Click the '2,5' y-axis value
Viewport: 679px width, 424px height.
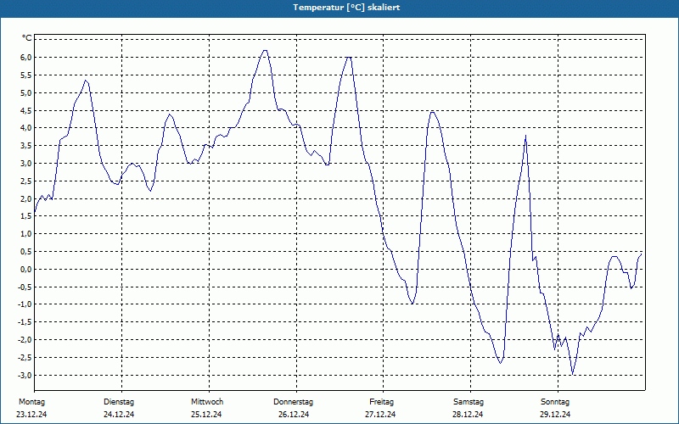tap(26, 181)
